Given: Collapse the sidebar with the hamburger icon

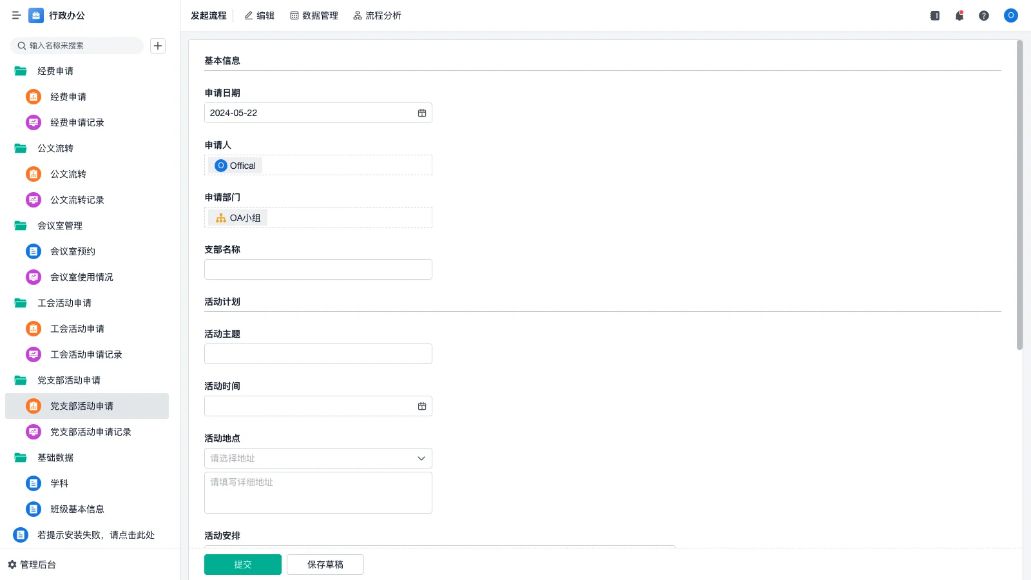Looking at the screenshot, I should (17, 15).
